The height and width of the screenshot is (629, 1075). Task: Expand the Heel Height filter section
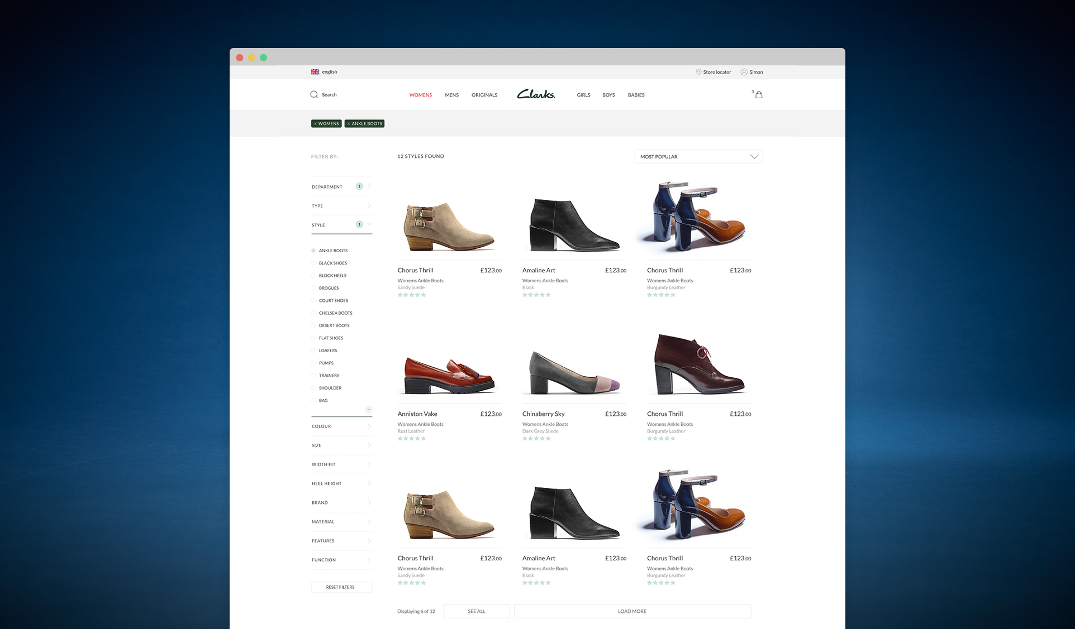[341, 483]
